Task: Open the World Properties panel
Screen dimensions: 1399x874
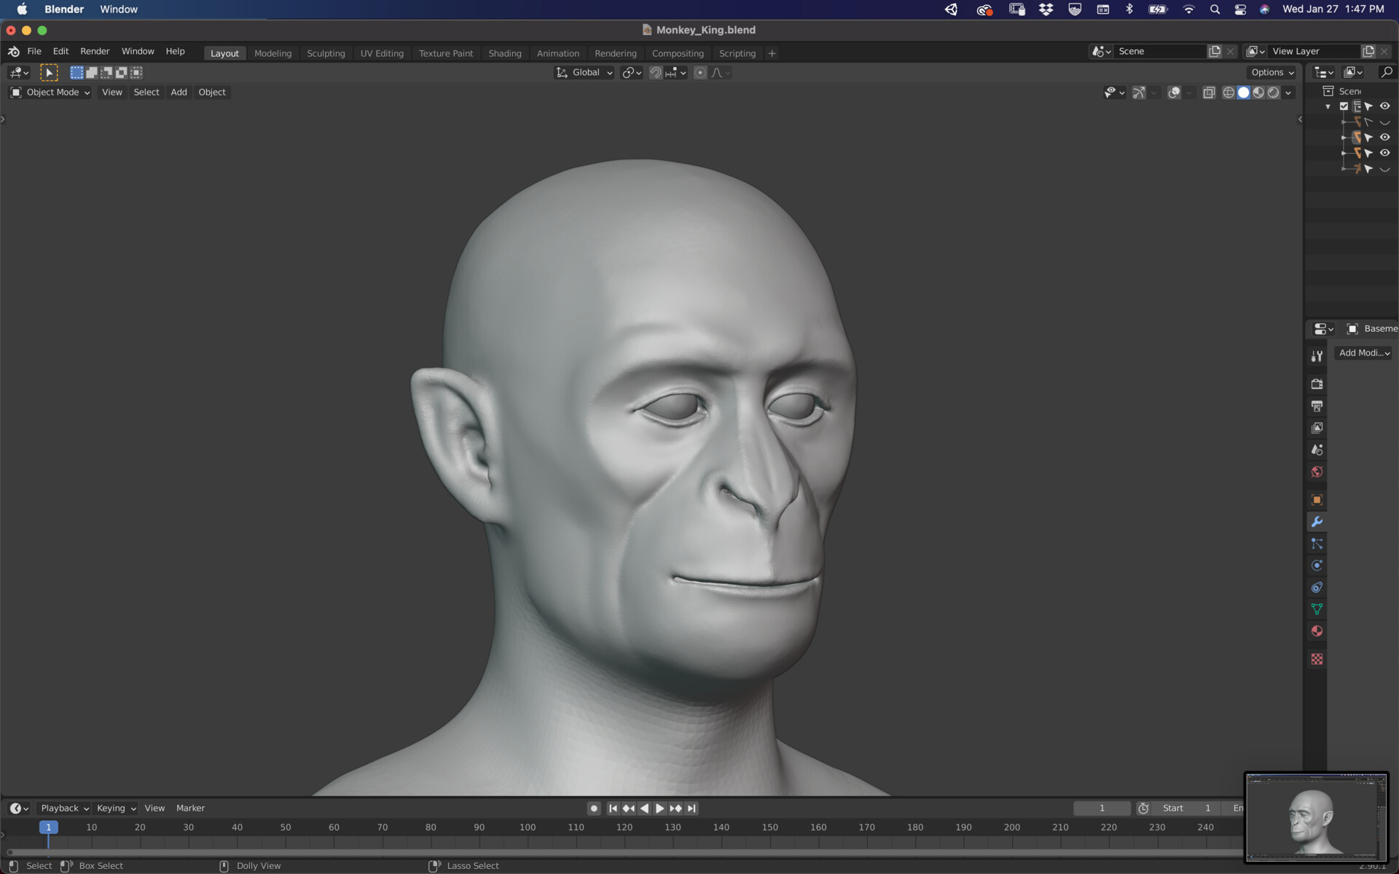Action: 1316,471
